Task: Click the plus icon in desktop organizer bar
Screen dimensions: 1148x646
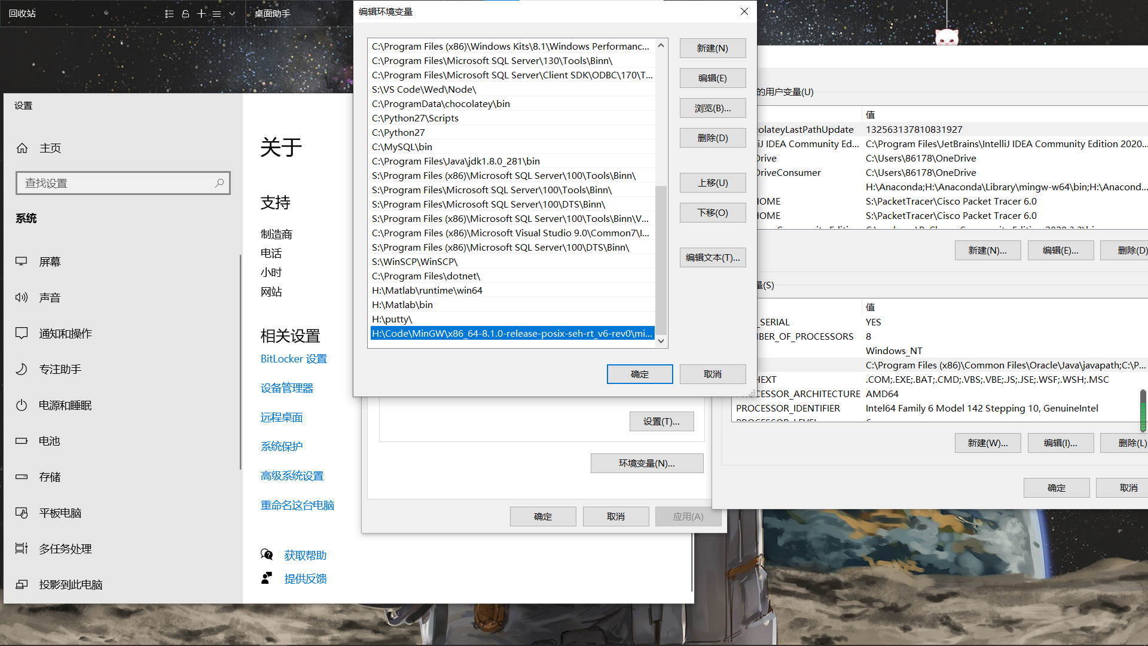Action: 201,14
